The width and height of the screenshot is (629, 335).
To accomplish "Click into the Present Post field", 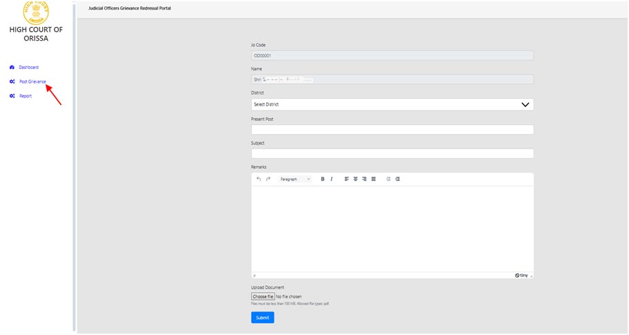I will (392, 129).
